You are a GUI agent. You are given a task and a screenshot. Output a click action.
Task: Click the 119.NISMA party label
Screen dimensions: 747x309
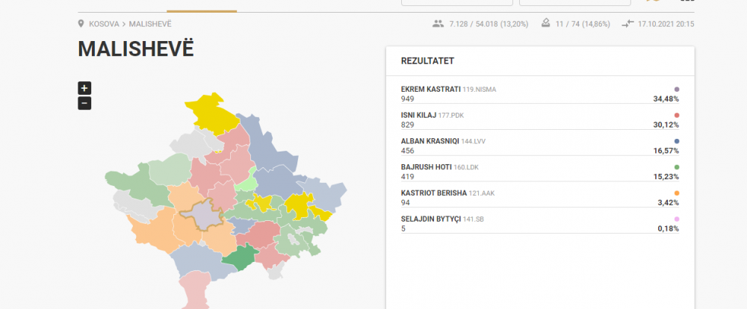[x=480, y=90]
